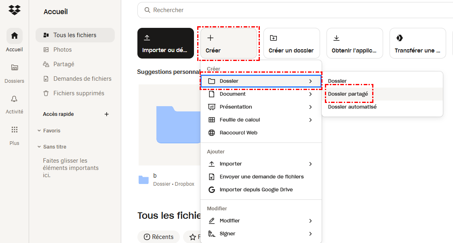Filter by Récents chip

158,237
